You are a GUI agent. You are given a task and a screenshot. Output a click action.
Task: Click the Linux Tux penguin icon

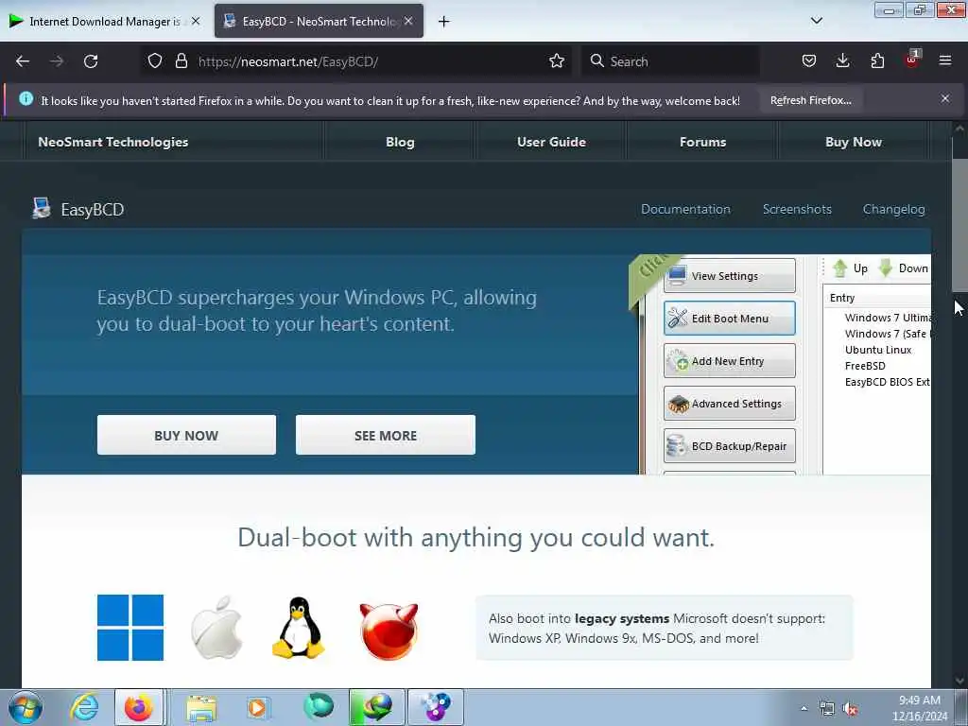[x=298, y=628]
